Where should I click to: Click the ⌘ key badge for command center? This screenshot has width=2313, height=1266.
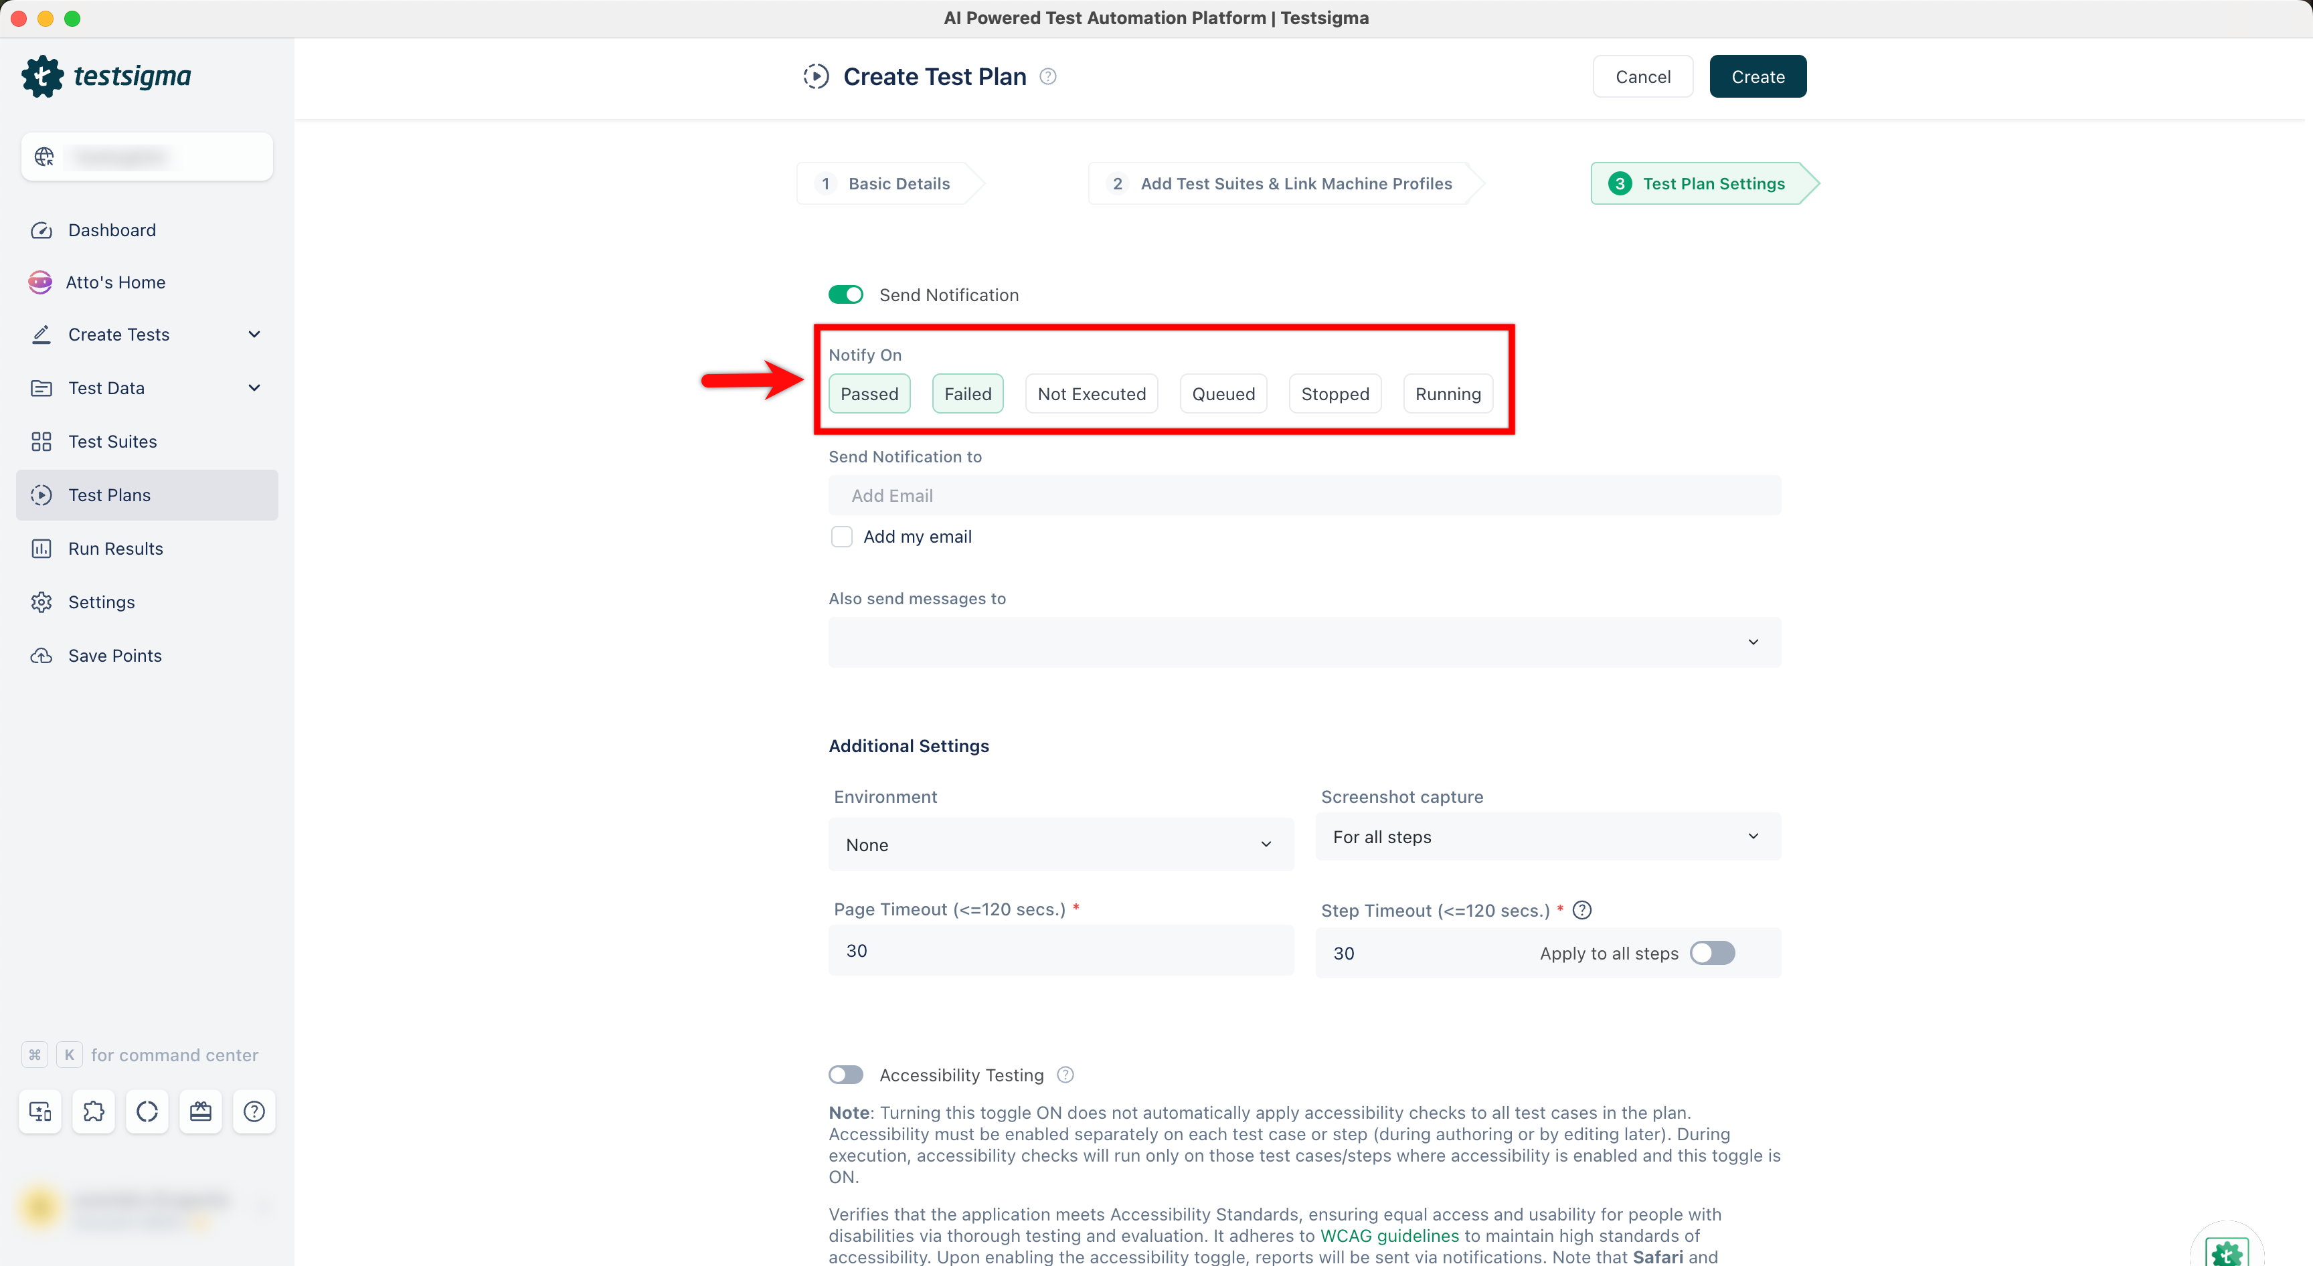(34, 1055)
